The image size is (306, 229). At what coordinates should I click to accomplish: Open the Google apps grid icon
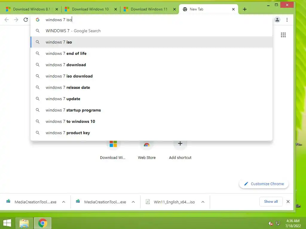tap(283, 35)
